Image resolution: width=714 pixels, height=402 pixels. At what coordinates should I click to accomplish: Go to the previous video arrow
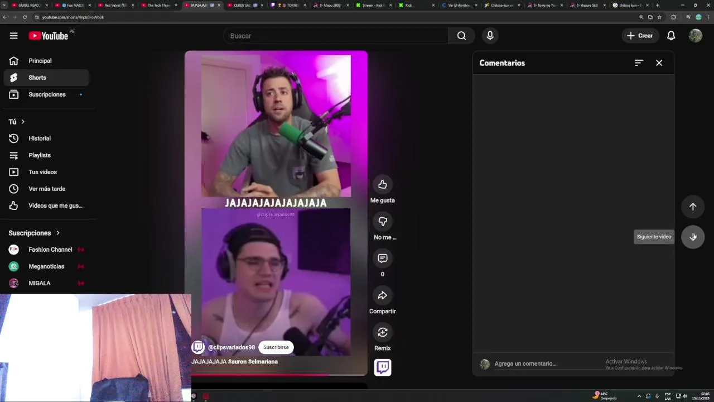pos(693,207)
